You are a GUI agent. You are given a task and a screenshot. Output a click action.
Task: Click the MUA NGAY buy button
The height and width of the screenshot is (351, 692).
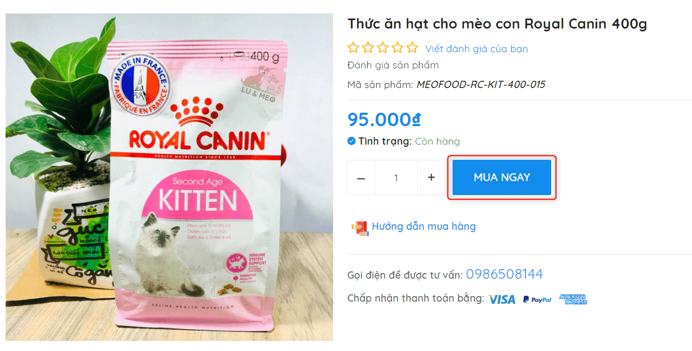502,177
